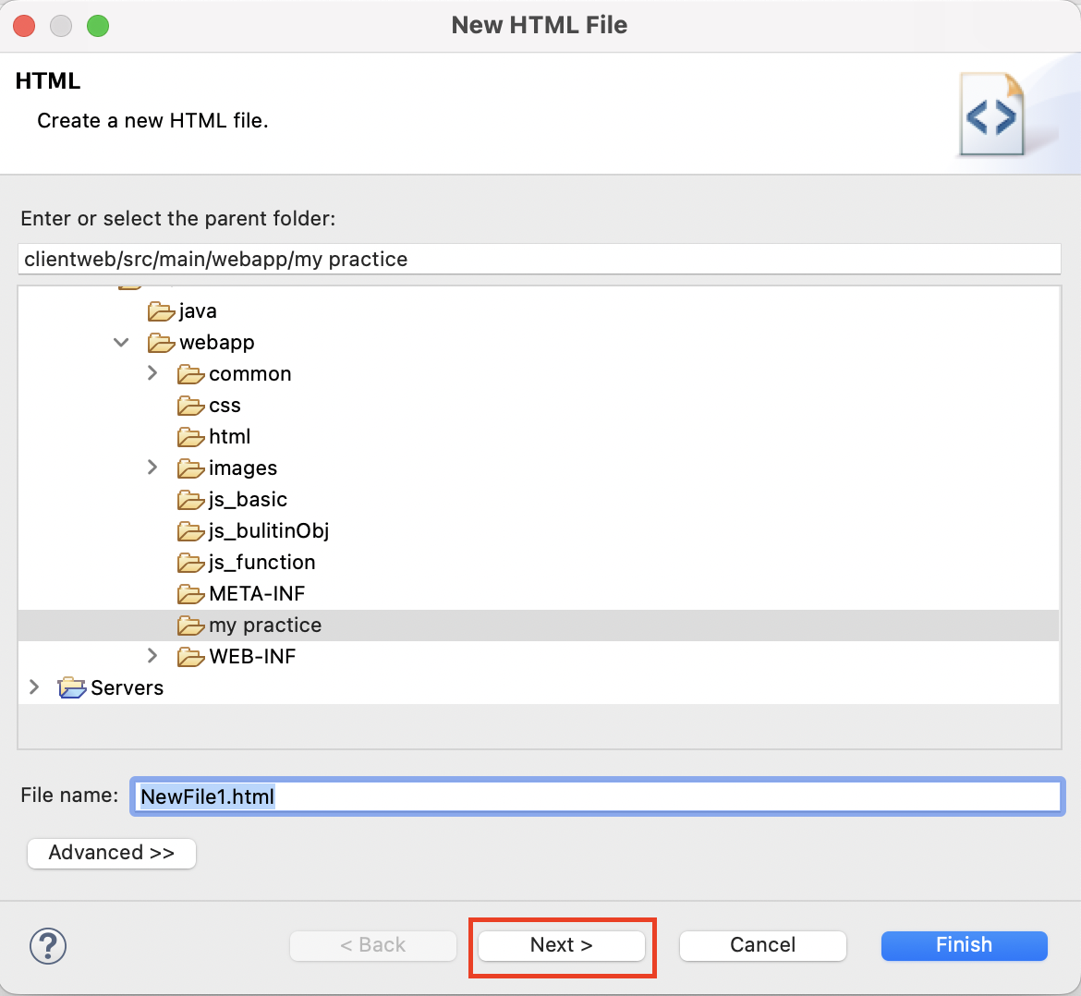Click the help question mark icon

click(x=48, y=945)
